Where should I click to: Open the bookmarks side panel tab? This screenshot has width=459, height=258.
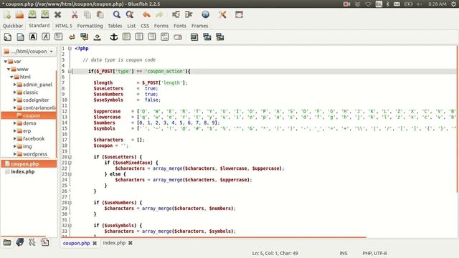pyautogui.click(x=19, y=242)
